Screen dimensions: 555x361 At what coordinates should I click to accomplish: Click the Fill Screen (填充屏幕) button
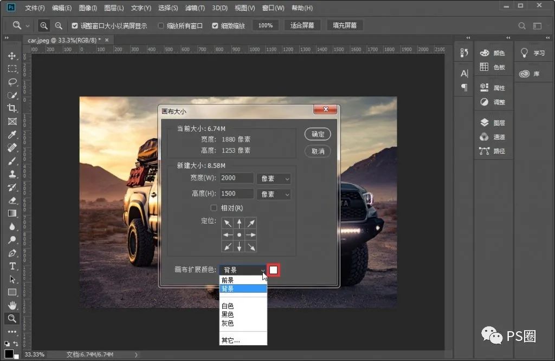pos(345,25)
